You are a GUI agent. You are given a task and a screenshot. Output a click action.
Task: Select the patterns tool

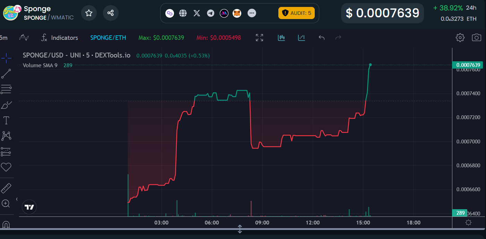tap(6, 136)
